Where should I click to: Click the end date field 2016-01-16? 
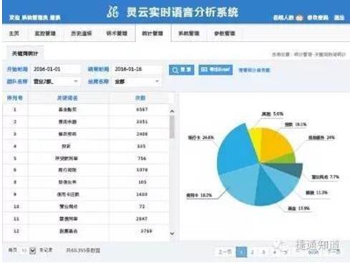pos(137,70)
